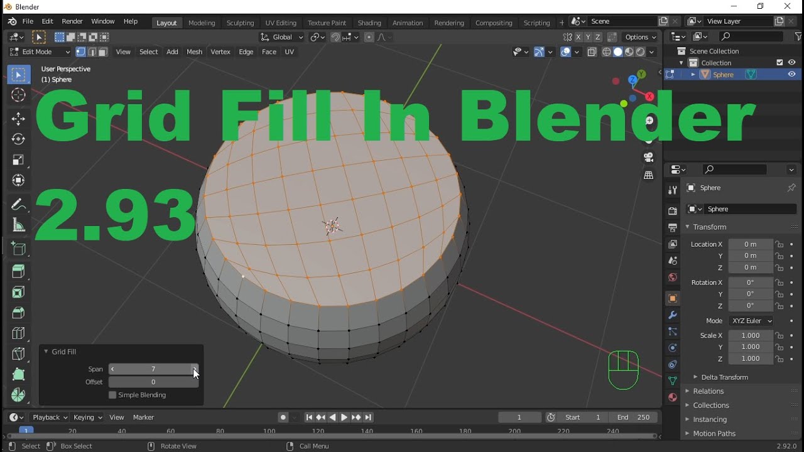Screen dimensions: 804x452
Task: Collapse the Transform panel
Action: click(687, 227)
